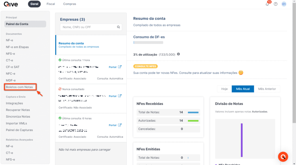The height and width of the screenshot is (165, 296).
Task: Open CF-e SAT documents
Action: coord(13,67)
